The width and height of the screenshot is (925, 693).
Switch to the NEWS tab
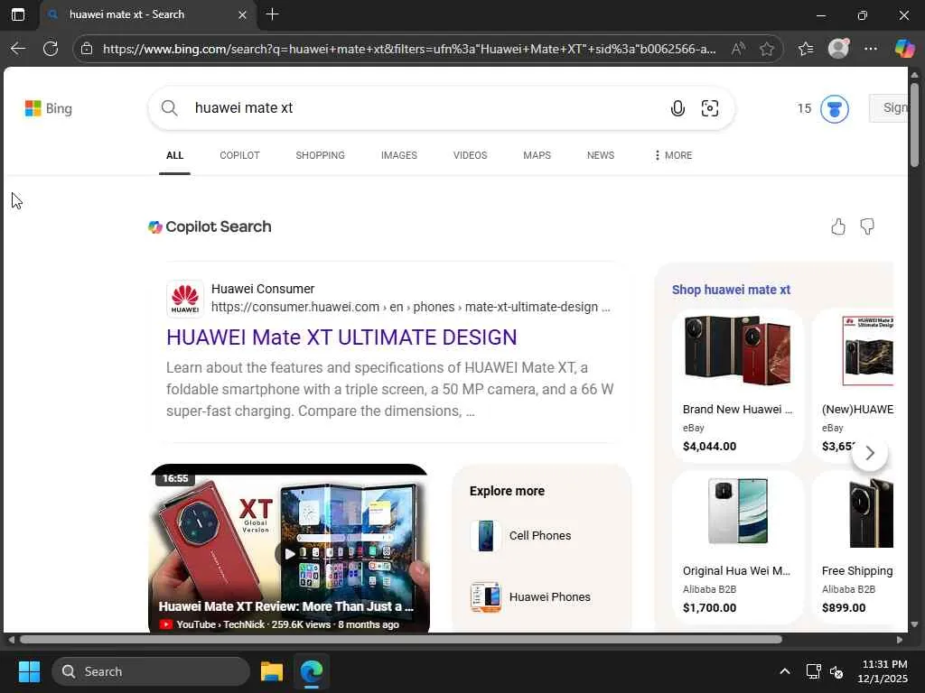601,155
